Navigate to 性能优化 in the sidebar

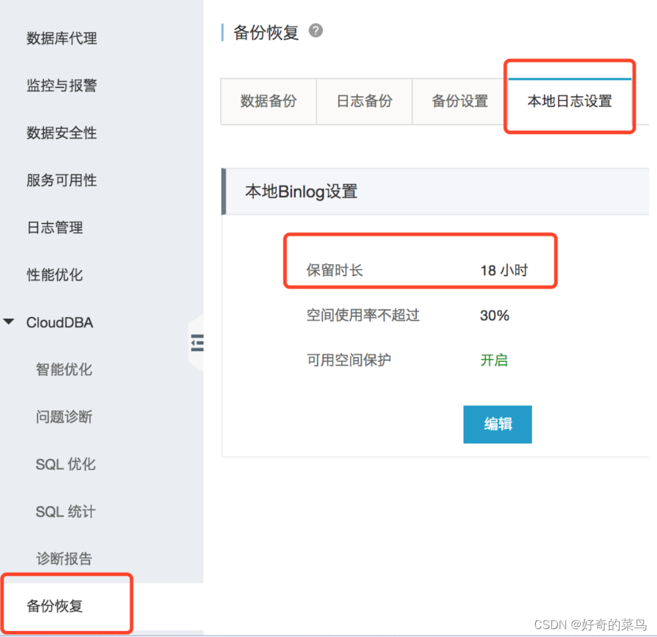pos(55,275)
